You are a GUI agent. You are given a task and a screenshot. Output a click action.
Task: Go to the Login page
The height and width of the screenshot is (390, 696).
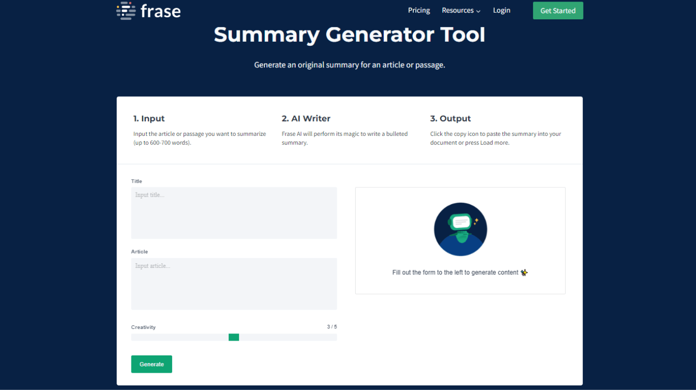pyautogui.click(x=501, y=10)
